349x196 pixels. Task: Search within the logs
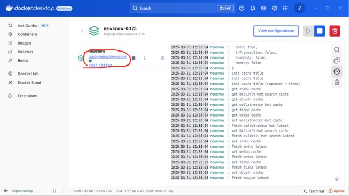click(x=337, y=49)
